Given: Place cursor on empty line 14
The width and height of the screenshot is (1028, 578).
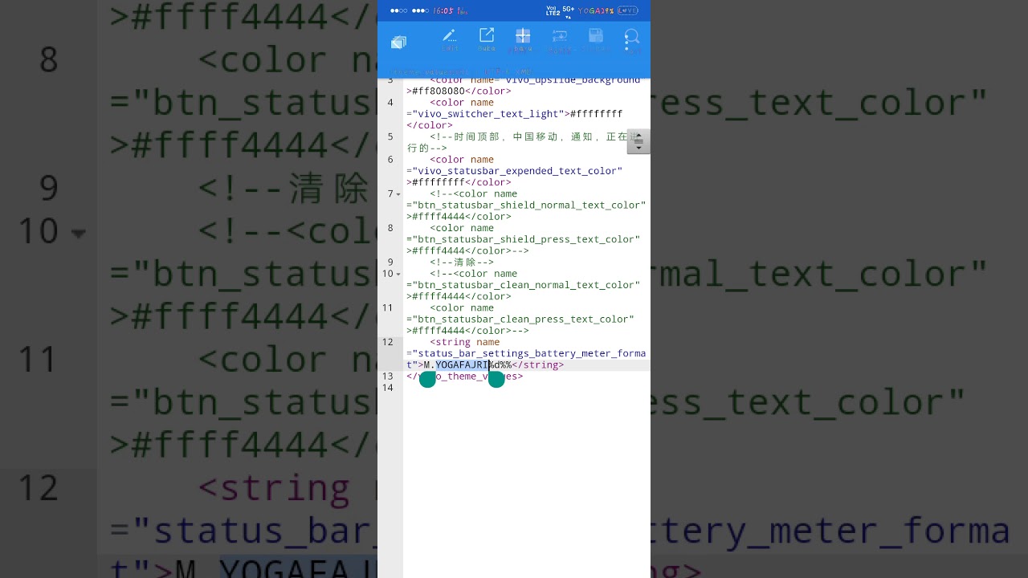Looking at the screenshot, I should click(x=526, y=388).
